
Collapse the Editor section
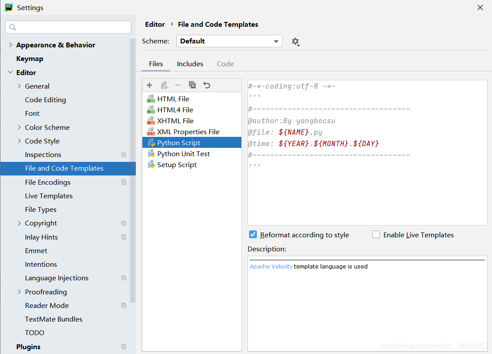coord(10,72)
